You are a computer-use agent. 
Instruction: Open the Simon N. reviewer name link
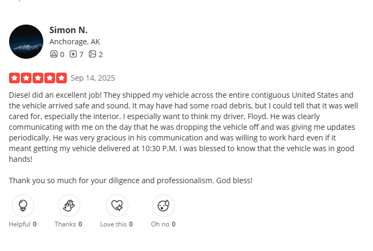tap(68, 30)
